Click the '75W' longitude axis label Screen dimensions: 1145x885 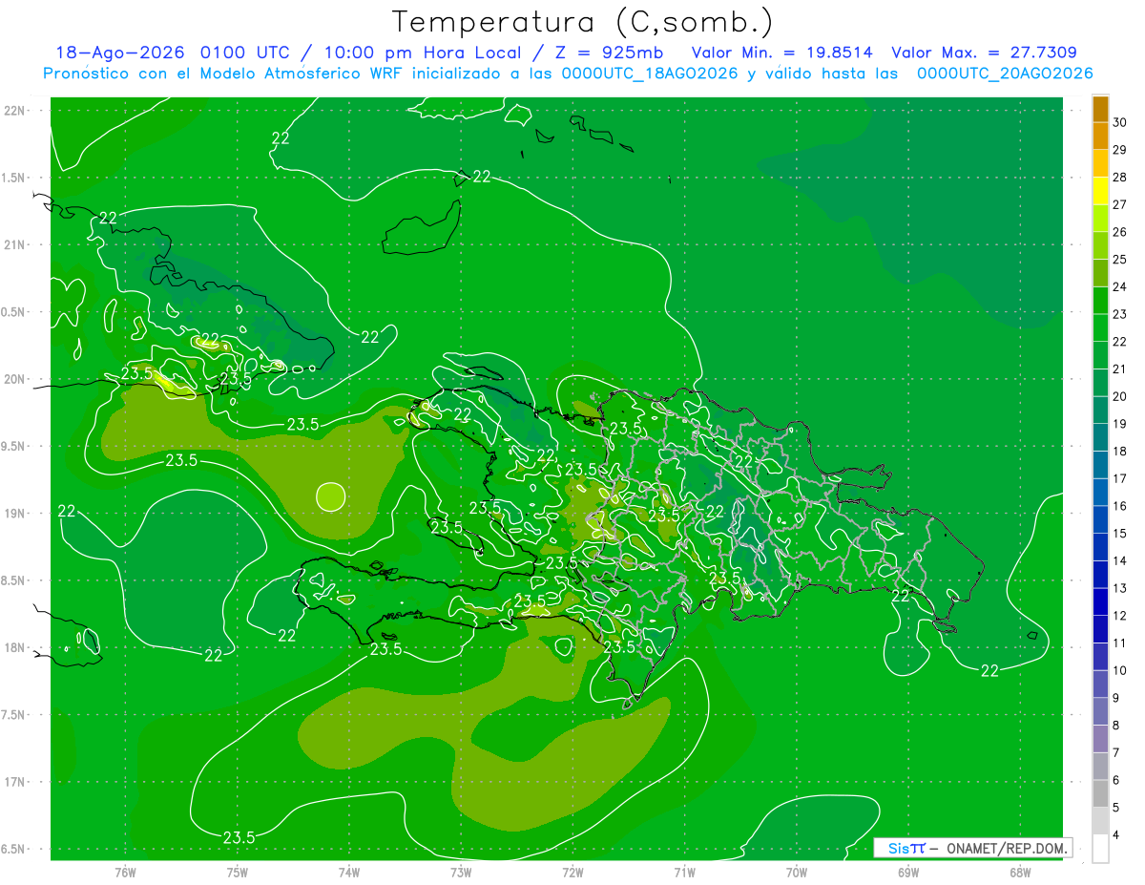click(238, 872)
